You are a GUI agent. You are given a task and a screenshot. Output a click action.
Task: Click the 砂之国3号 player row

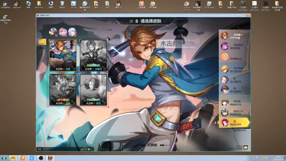tap(235, 90)
